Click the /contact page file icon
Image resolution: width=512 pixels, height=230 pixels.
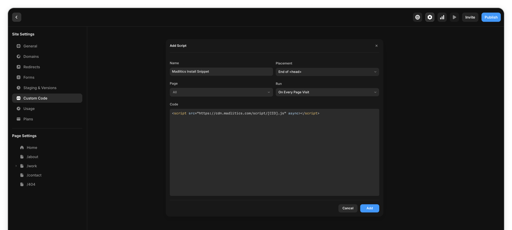coord(22,175)
